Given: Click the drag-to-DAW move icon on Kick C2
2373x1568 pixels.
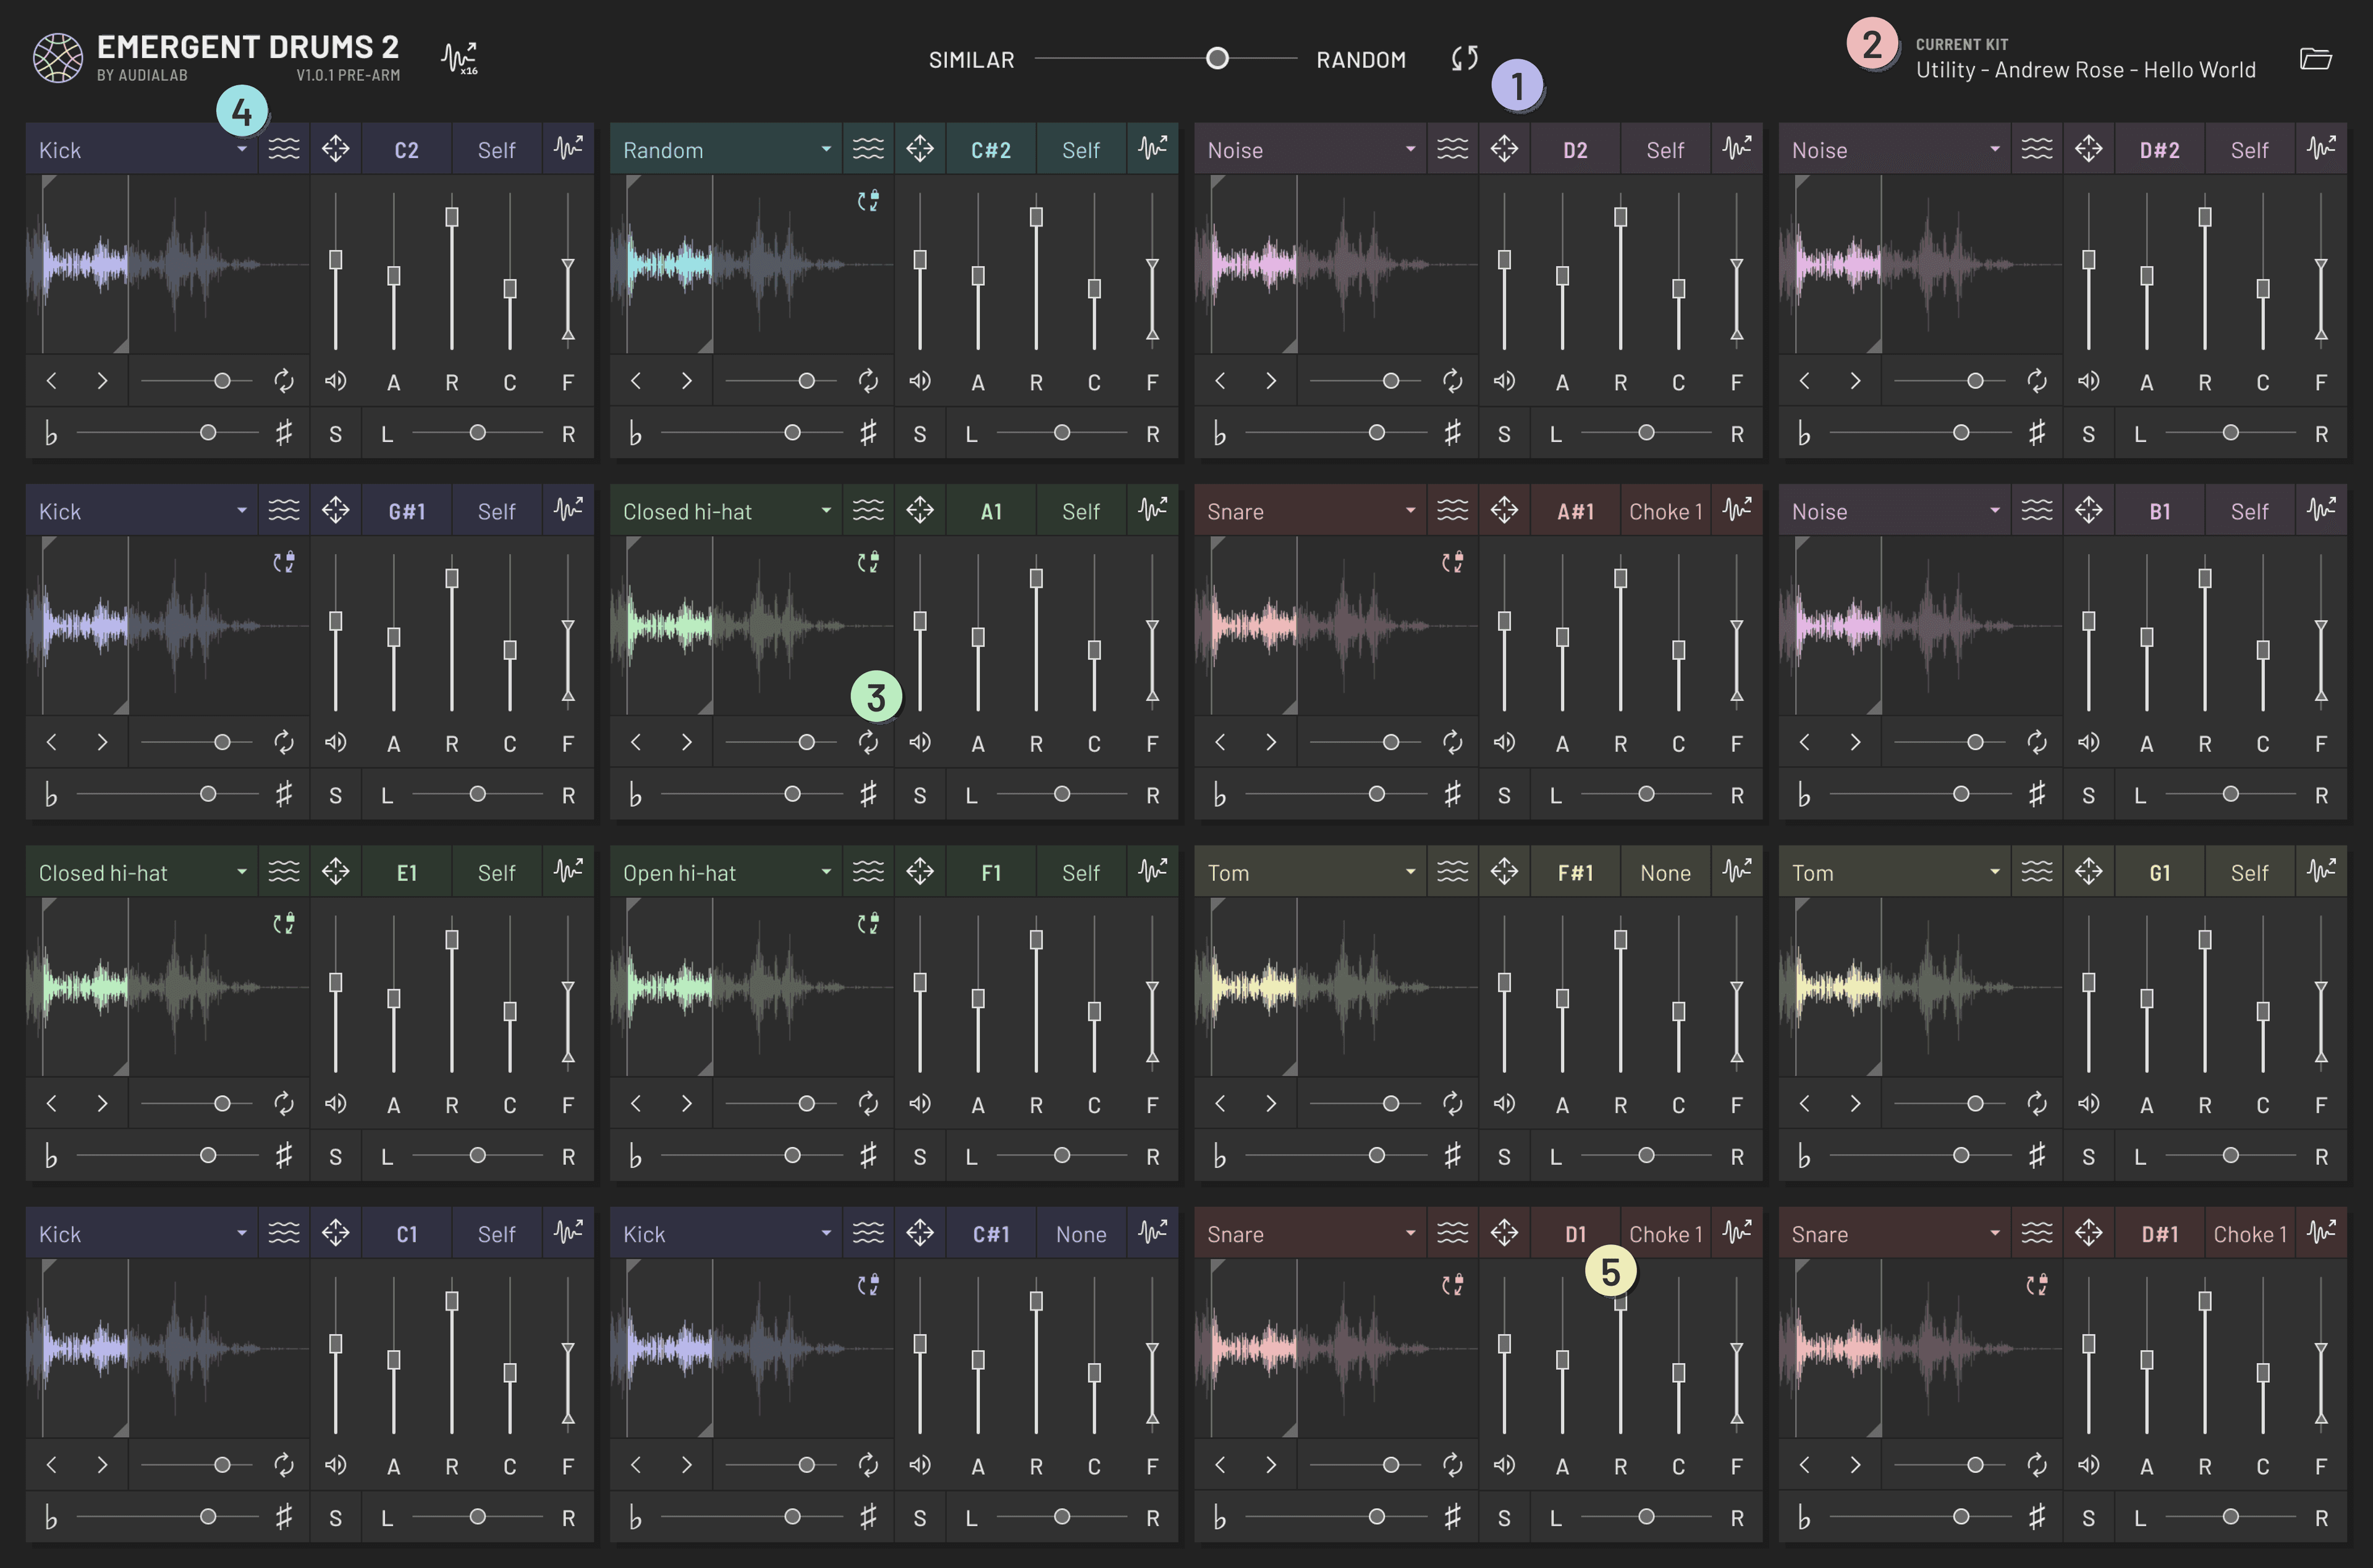Looking at the screenshot, I should 335,148.
